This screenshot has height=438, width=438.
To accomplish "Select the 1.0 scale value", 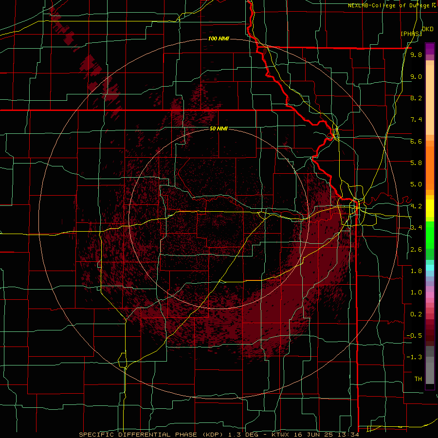I will tap(416, 292).
